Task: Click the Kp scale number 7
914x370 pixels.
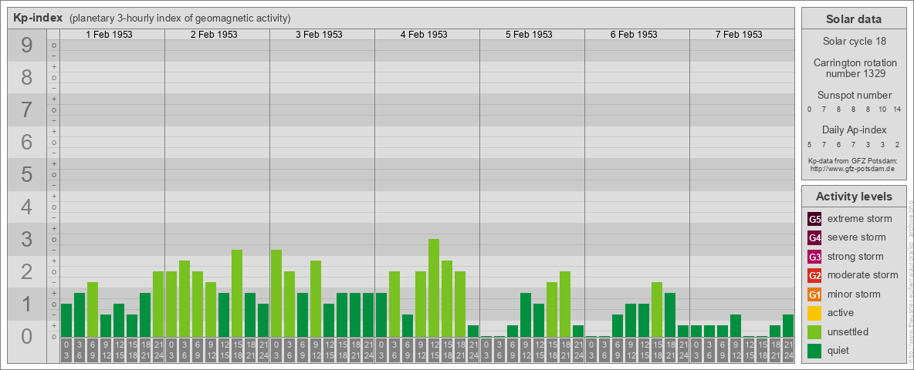Action: pos(27,110)
